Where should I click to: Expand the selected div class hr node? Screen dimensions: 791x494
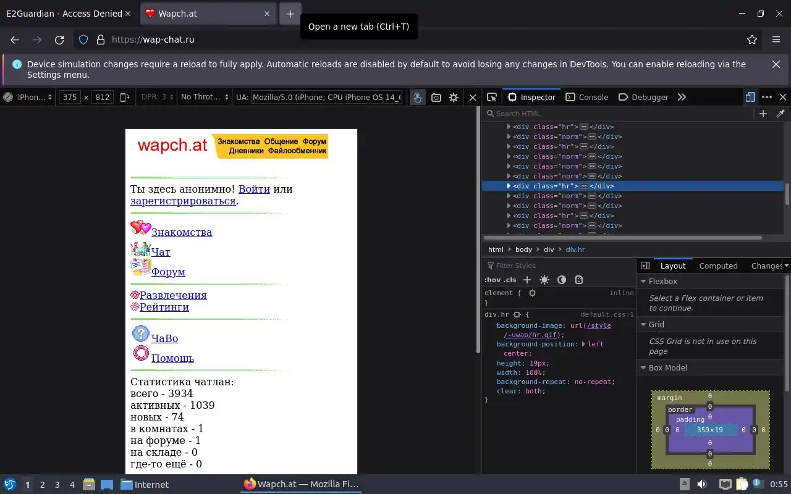[x=509, y=186]
